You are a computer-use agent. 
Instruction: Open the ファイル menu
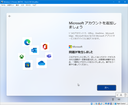[3, 5]
